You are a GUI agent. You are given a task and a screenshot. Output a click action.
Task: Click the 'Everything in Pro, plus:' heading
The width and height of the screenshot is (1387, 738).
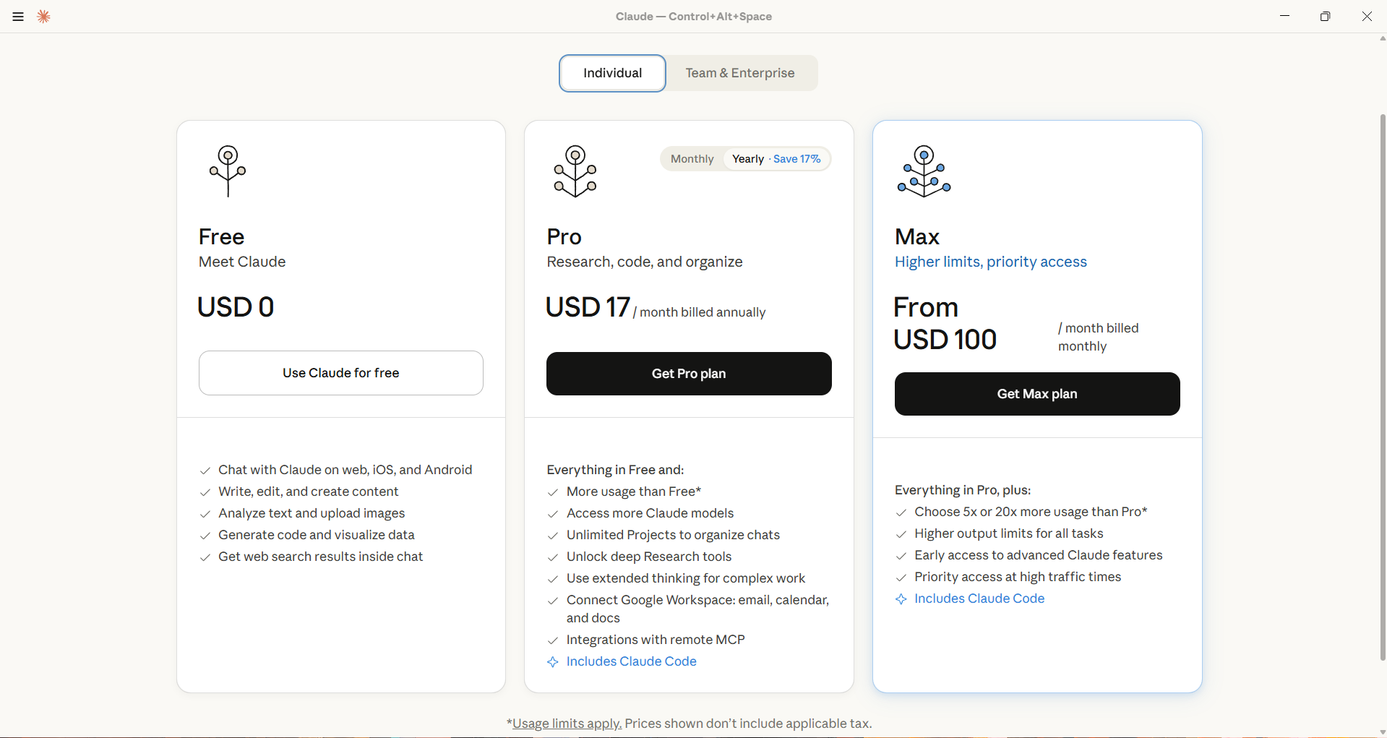(963, 490)
